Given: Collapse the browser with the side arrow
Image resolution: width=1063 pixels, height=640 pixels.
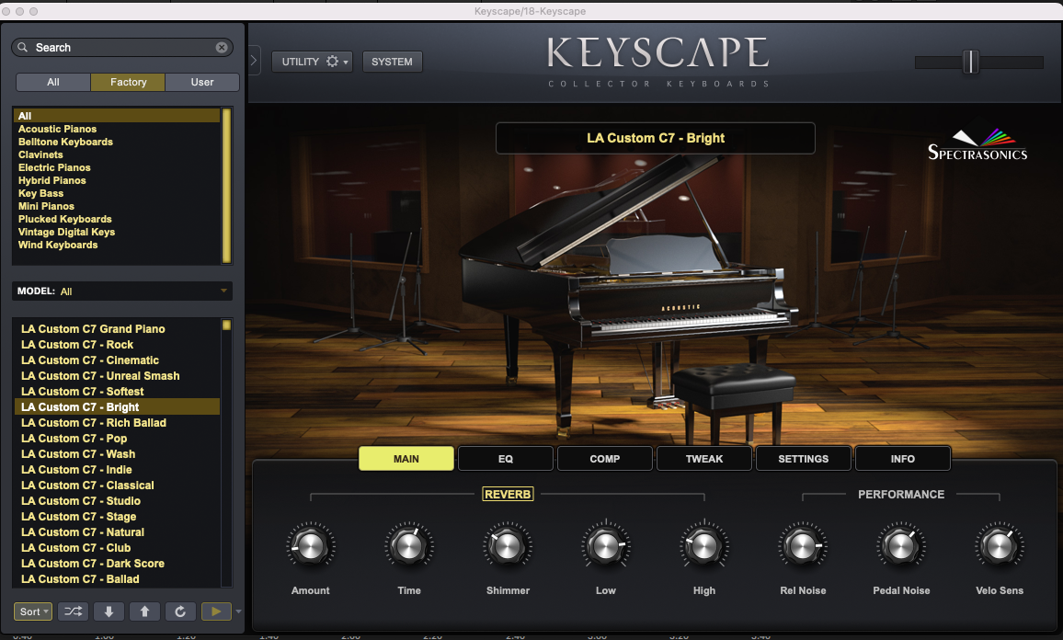Looking at the screenshot, I should click(x=254, y=61).
